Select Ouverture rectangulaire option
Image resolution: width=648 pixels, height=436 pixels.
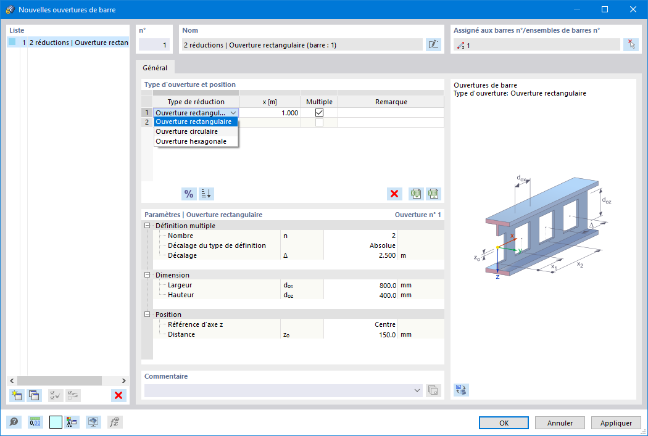196,121
